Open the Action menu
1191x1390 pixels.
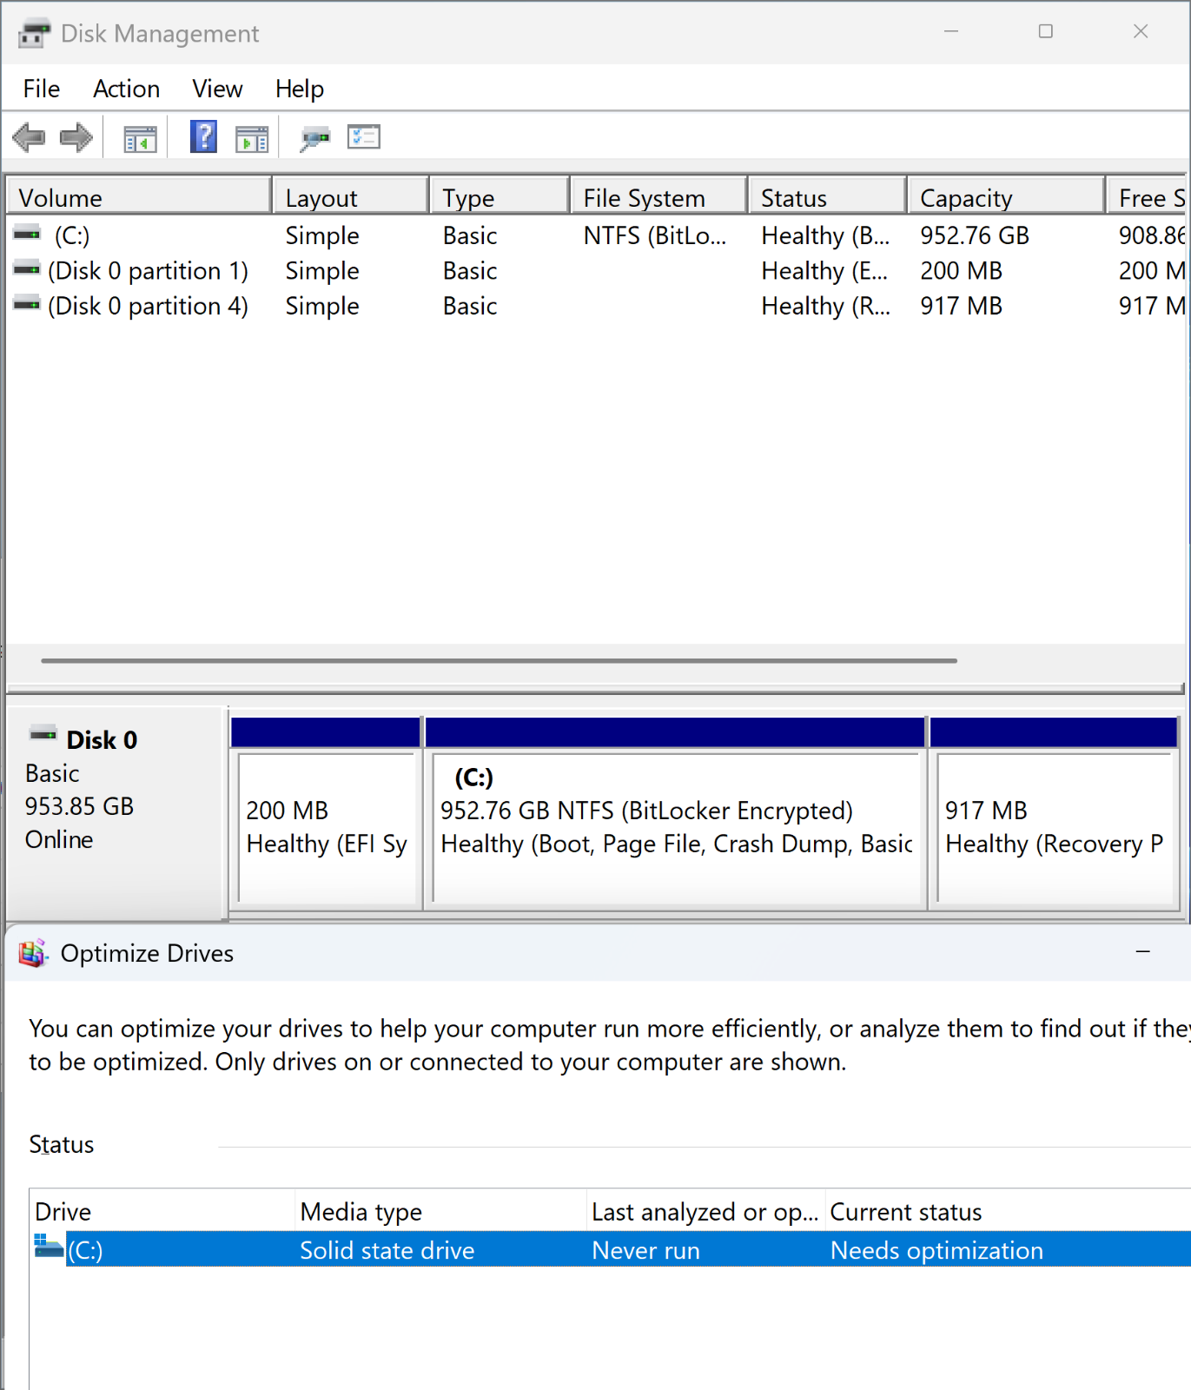(127, 89)
